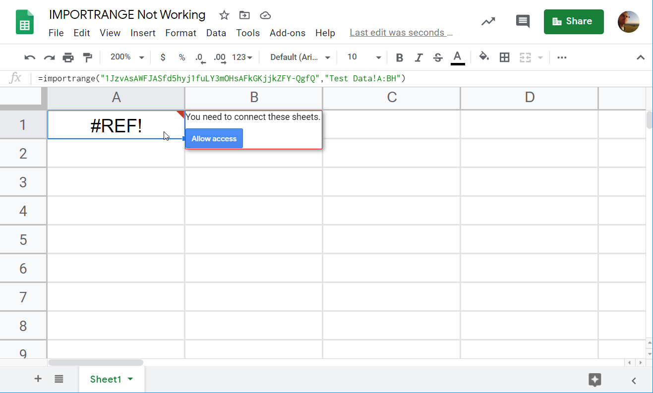653x393 pixels.
Task: Open the fill color picker
Action: click(x=484, y=57)
